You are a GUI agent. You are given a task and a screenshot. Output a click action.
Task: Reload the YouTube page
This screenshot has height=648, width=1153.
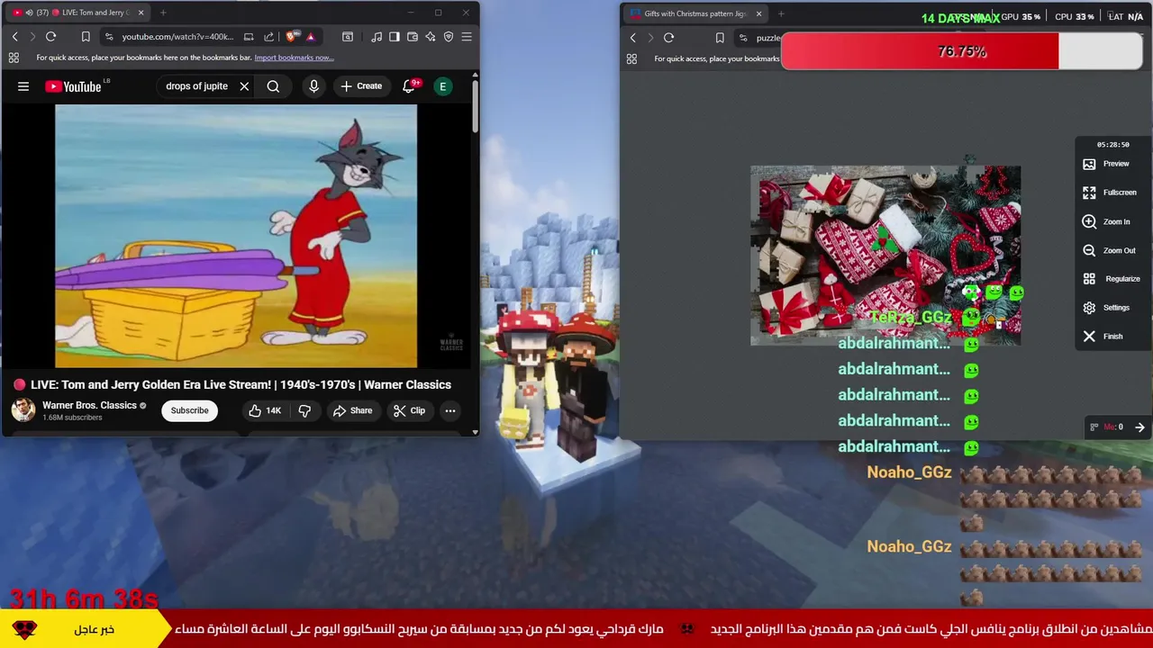coord(50,37)
